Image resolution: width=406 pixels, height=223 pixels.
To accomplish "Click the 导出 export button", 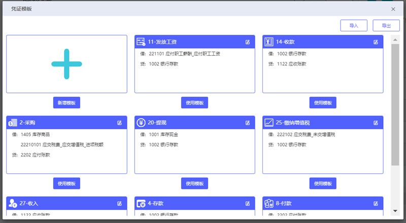I will click(386, 25).
